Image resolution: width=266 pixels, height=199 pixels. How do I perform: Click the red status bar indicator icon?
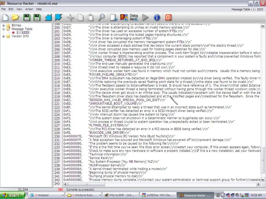[x=60, y=189]
